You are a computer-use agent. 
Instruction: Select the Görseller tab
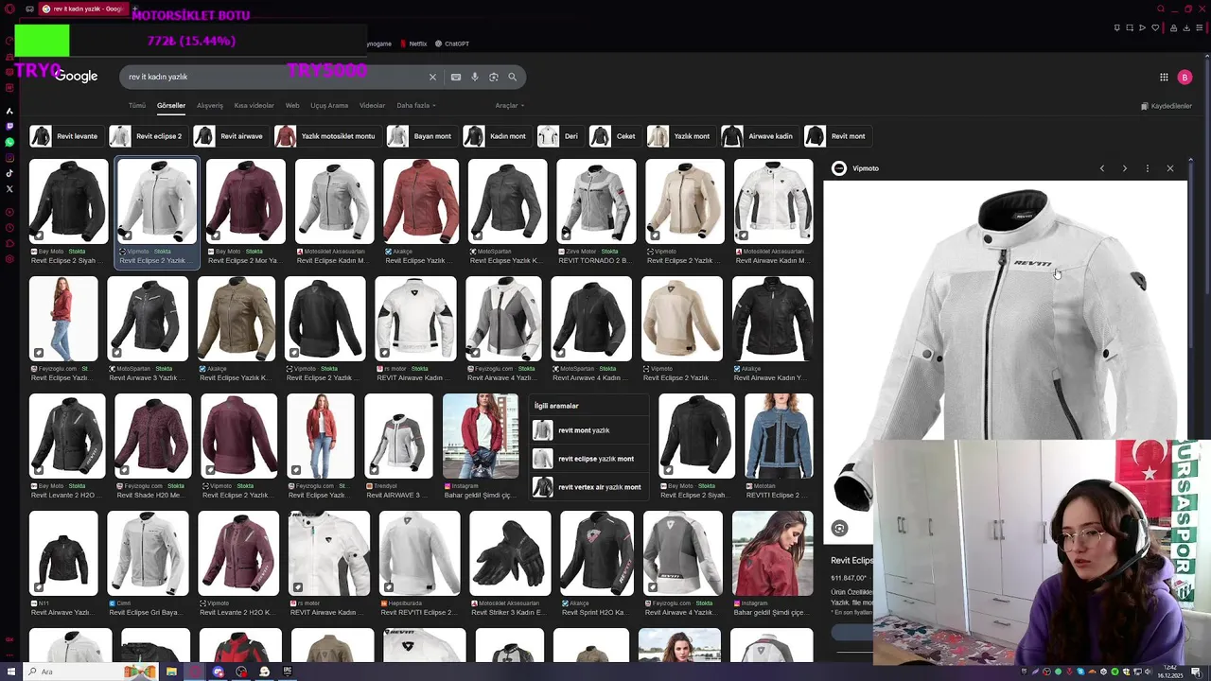pos(171,105)
